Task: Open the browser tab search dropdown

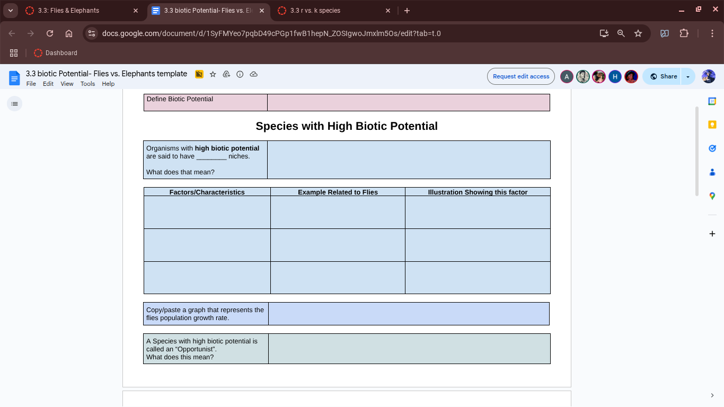Action: 10,11
